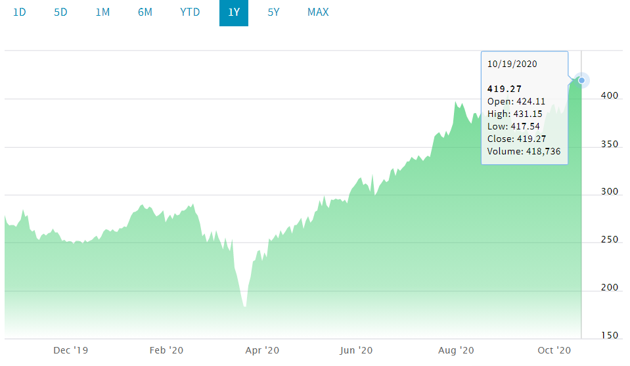The width and height of the screenshot is (630, 366).
Task: Open the YTD chart view
Action: point(190,12)
